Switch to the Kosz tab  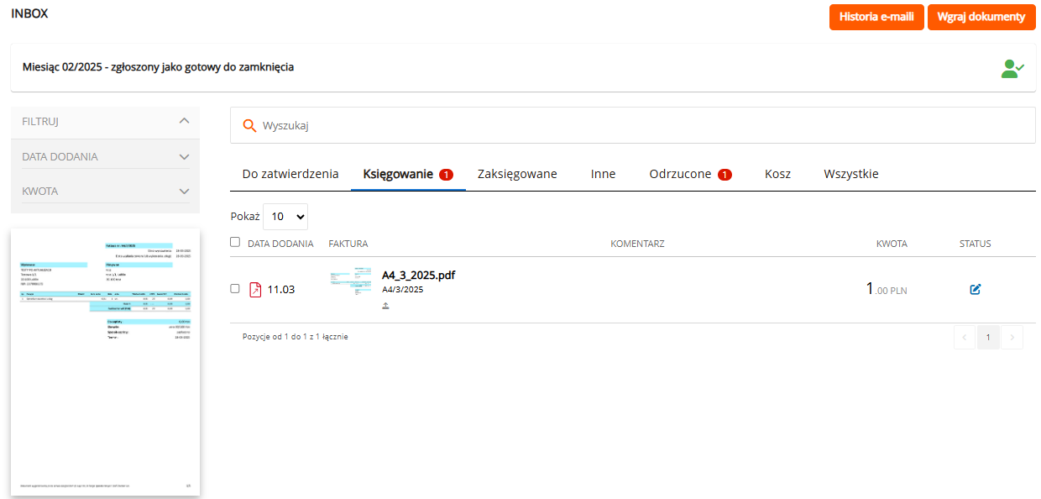[x=777, y=174]
